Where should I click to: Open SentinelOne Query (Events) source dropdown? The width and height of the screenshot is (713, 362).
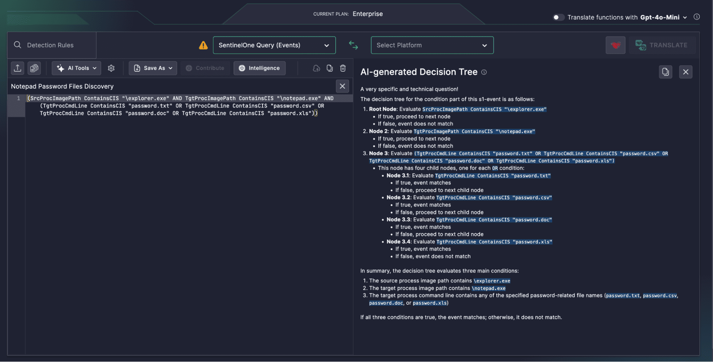point(274,45)
